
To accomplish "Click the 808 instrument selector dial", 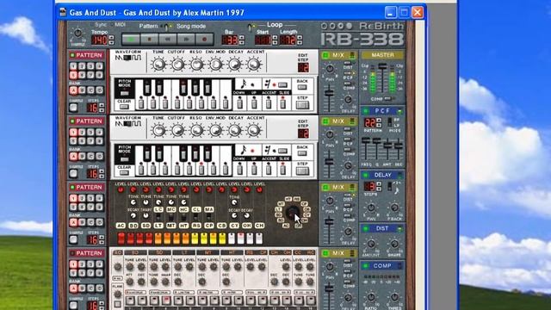I will coord(293,213).
